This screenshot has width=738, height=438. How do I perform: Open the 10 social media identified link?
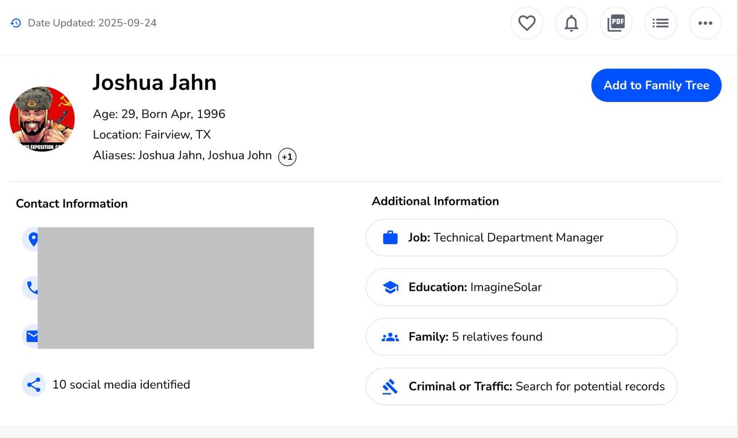121,385
